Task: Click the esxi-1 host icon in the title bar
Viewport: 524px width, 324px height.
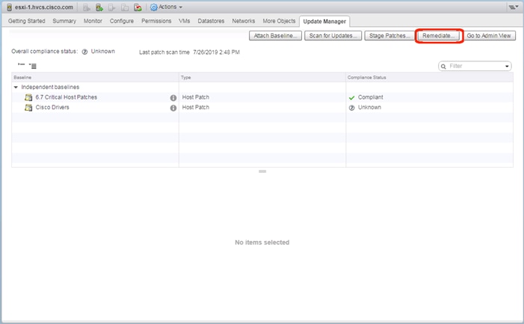Action: click(10, 7)
